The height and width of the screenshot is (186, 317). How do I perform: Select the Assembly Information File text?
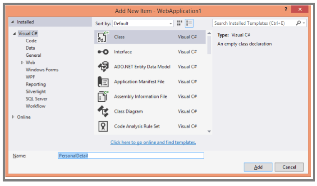point(141,96)
